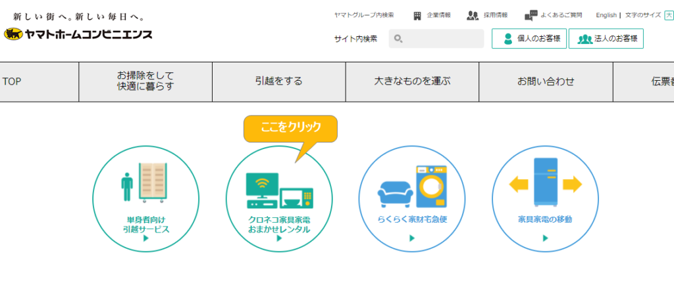Viewport: 674px width, 285px height.
Task: Click the monitor and microwave rental icon
Action: pos(279,190)
